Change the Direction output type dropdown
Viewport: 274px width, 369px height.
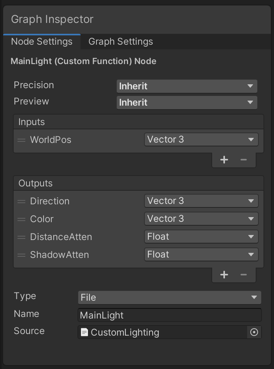[x=201, y=201]
